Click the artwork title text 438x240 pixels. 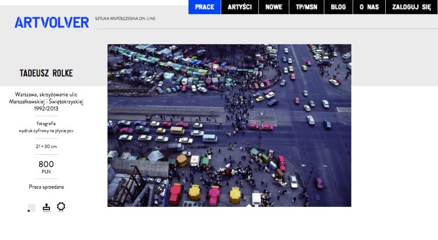point(46,101)
